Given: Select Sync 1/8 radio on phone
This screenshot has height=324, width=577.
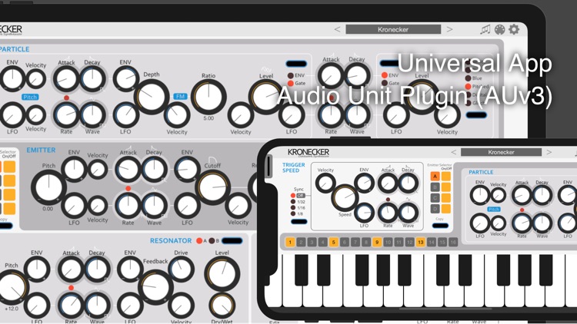Looking at the screenshot, I should [x=293, y=213].
